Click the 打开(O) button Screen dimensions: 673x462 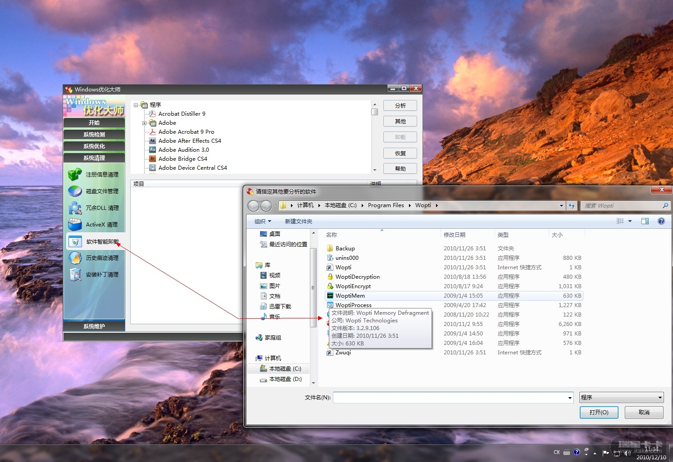click(598, 412)
